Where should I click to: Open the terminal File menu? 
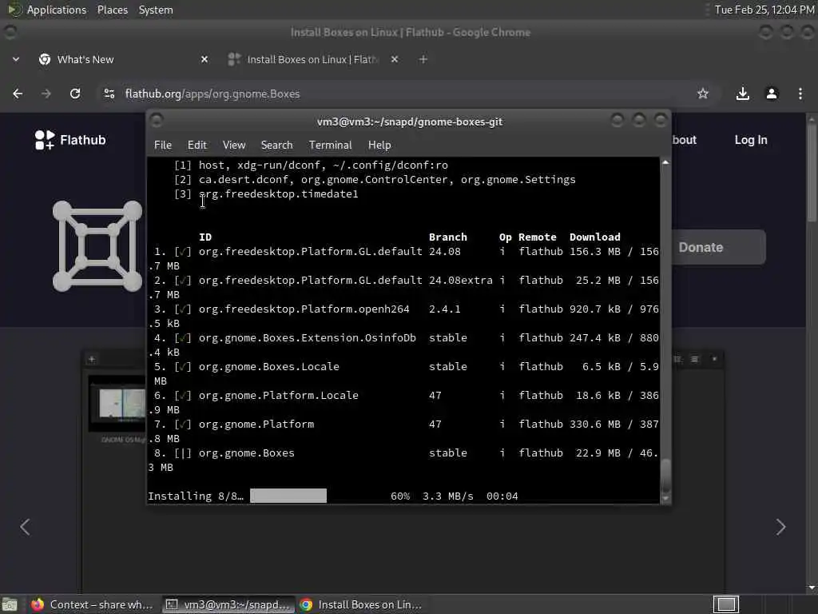163,146
